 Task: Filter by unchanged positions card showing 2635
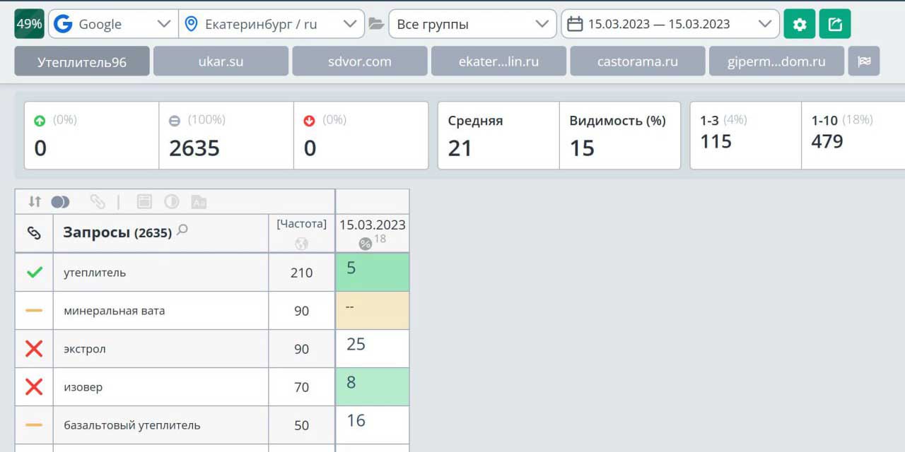tap(226, 136)
